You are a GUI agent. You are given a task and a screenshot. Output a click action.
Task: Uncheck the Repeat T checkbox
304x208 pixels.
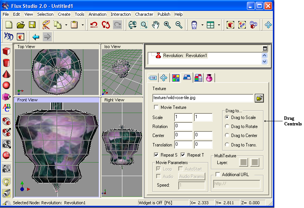(x=183, y=155)
